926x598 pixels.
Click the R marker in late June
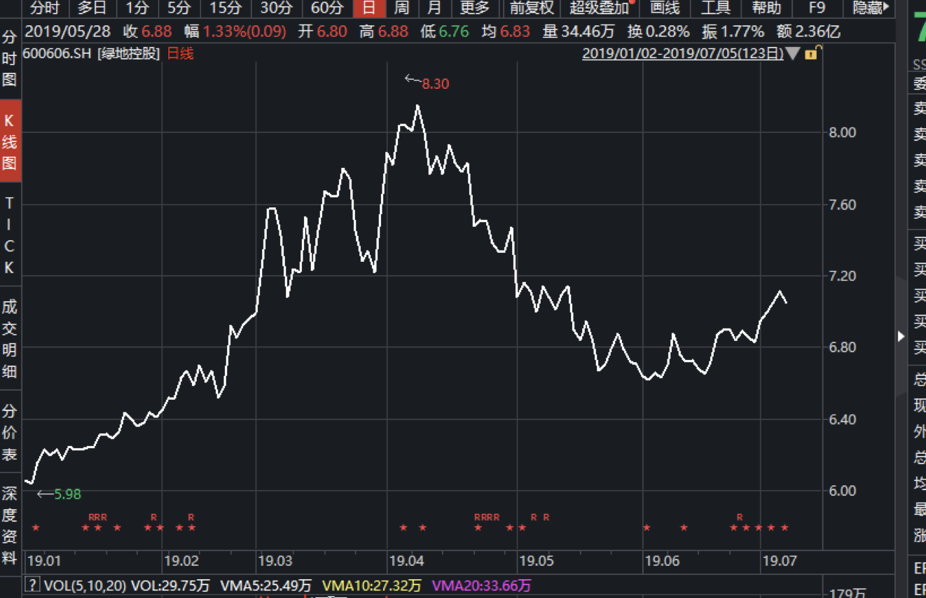pos(740,517)
